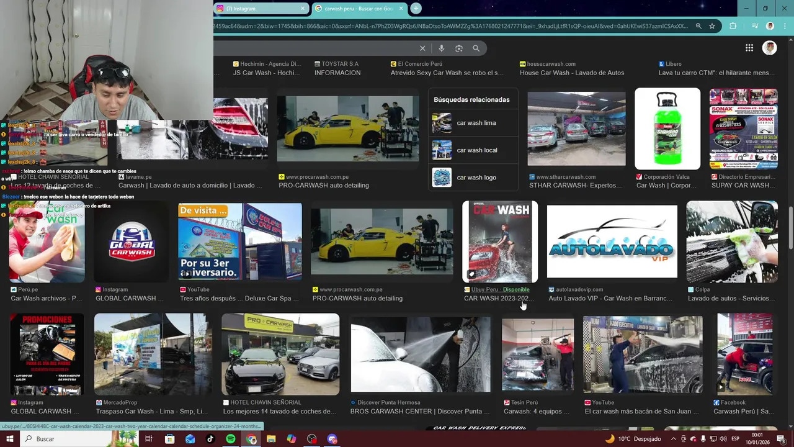This screenshot has width=794, height=447.
Task: Click the zoom magnifier in address bar
Action: coord(698,26)
